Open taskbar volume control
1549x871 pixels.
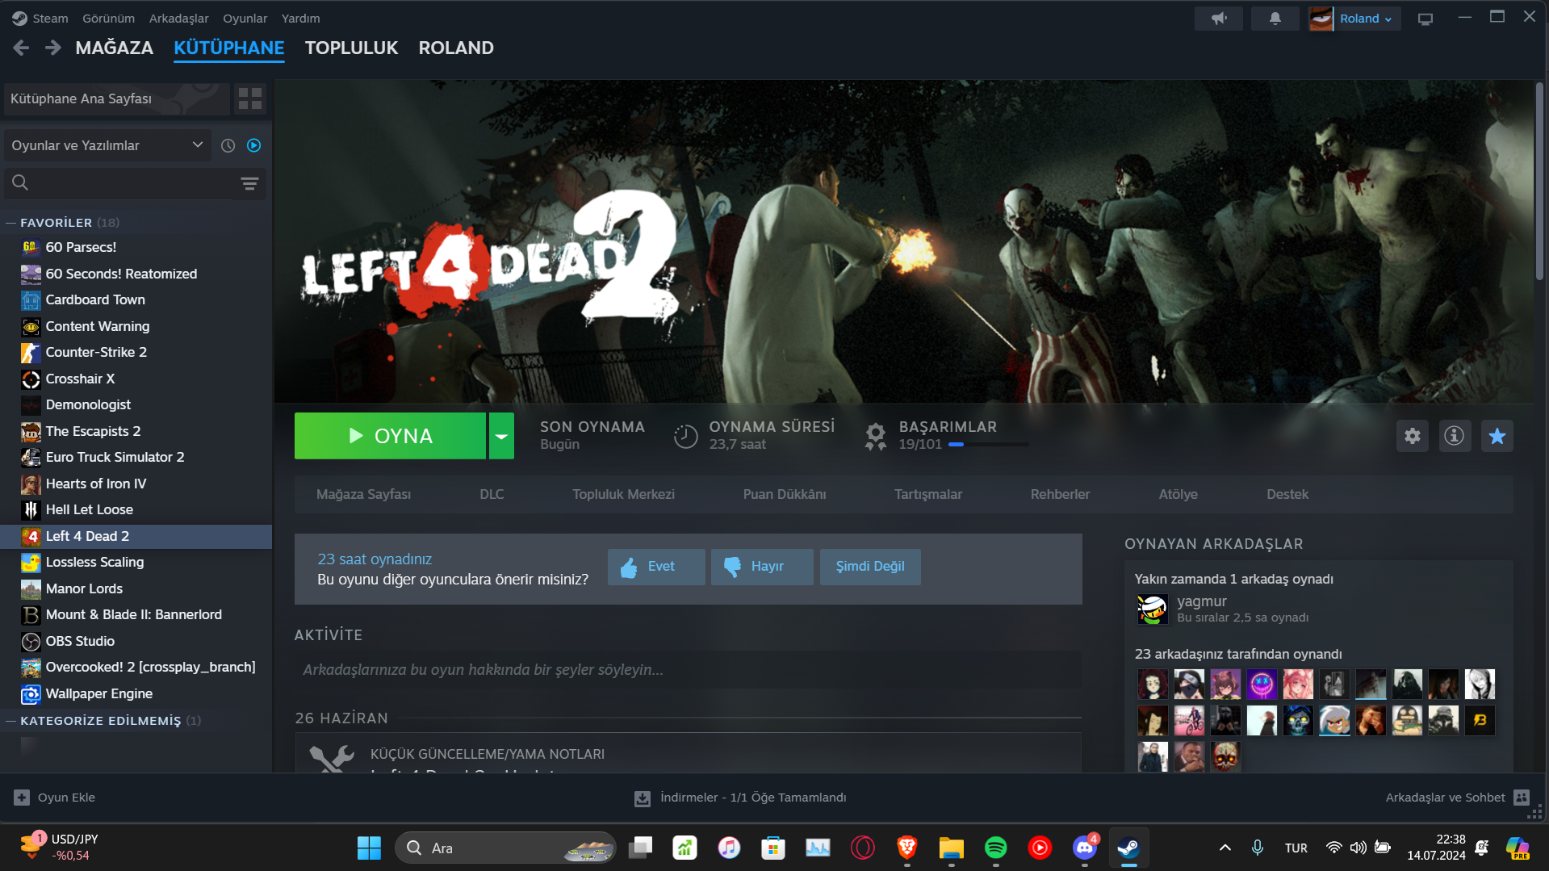(x=1359, y=848)
